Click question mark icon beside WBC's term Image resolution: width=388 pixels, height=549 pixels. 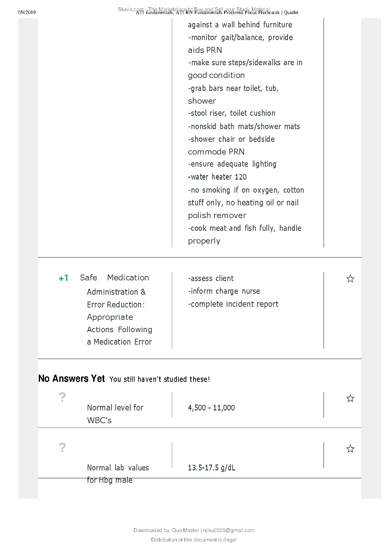[62, 397]
